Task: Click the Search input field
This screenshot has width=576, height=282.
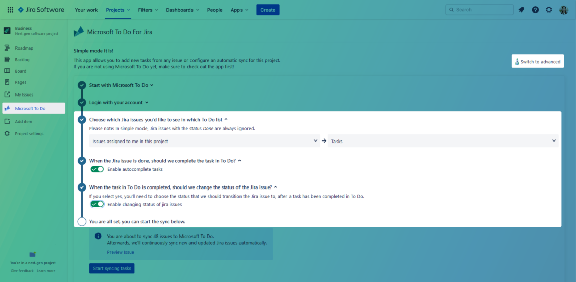Action: click(x=479, y=10)
